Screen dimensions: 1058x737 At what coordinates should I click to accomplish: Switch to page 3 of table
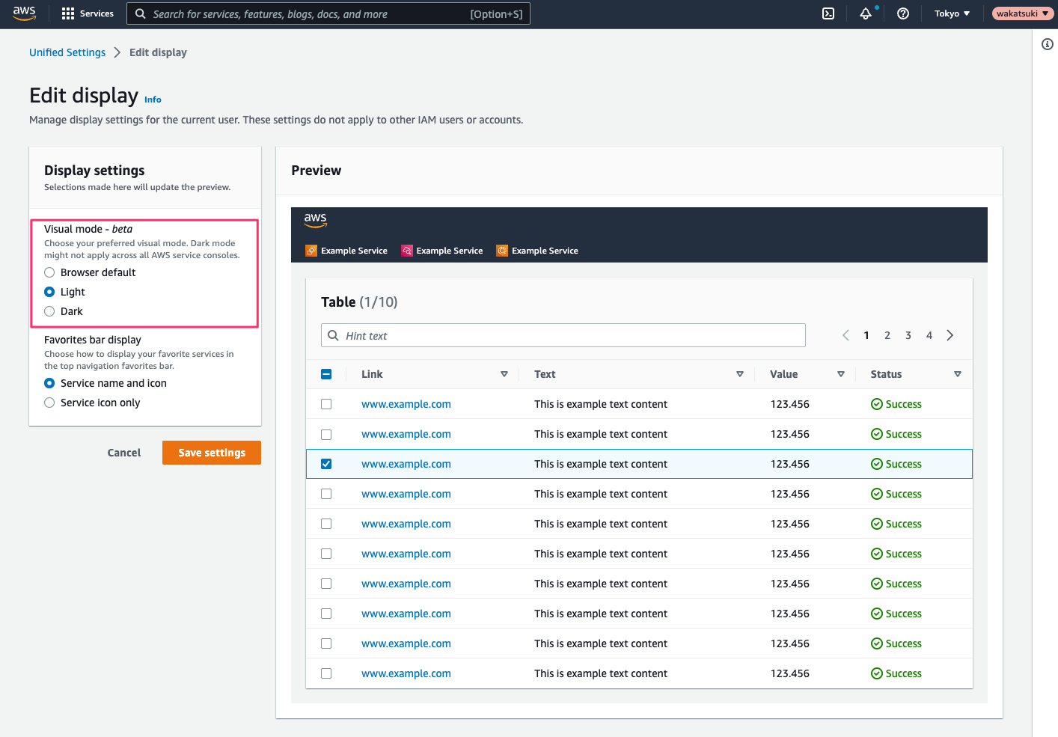tap(908, 335)
